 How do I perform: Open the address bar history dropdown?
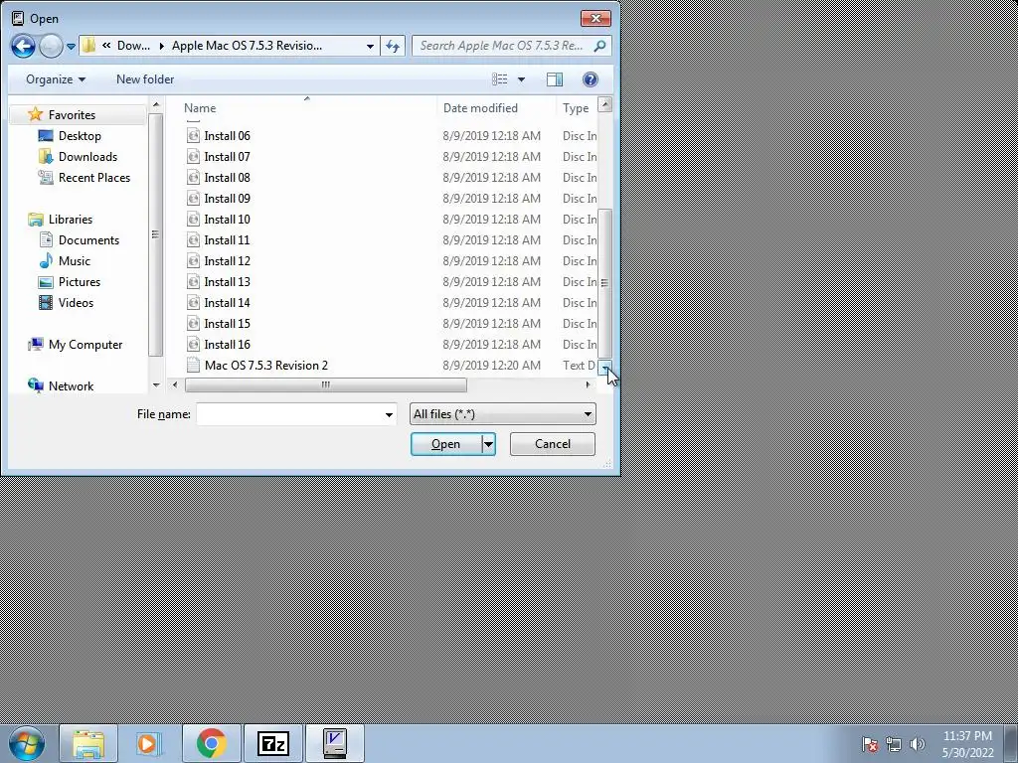(370, 46)
